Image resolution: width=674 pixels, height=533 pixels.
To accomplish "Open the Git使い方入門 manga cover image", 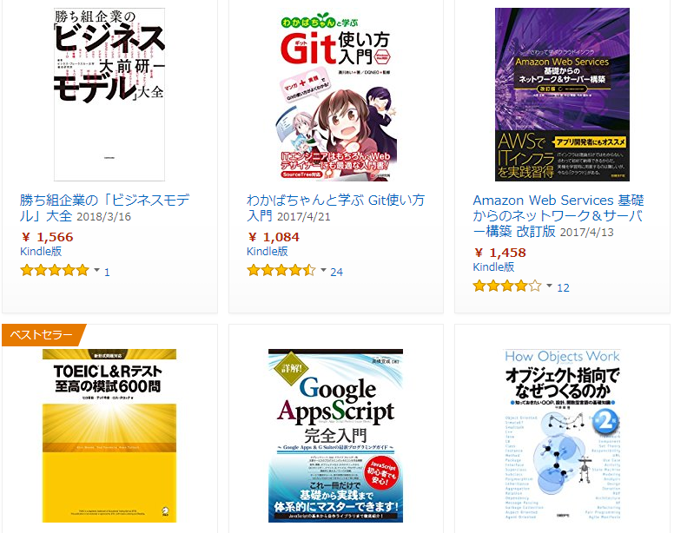I will (x=335, y=95).
